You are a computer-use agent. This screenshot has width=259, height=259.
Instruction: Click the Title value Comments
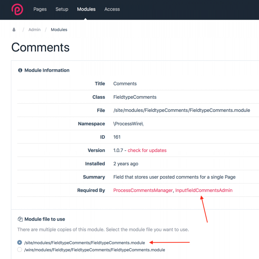click(125, 84)
